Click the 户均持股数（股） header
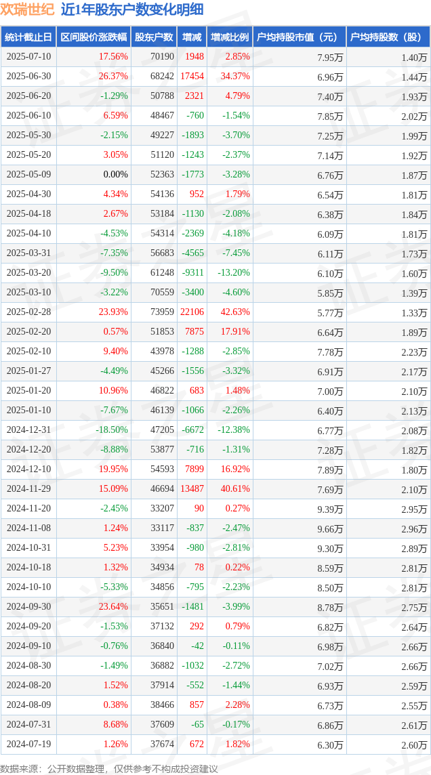Screen dimensions: 431x775 click(388, 37)
